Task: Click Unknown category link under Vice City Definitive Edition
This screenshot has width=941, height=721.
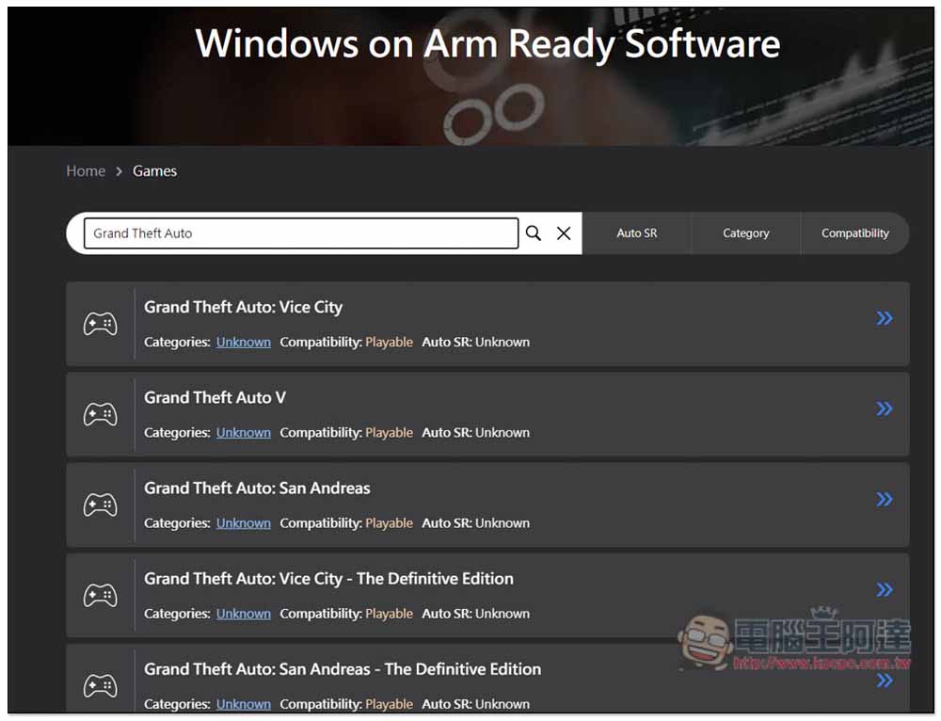Action: (x=243, y=614)
